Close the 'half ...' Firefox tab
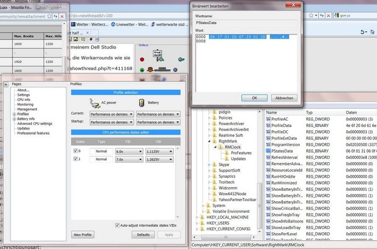Screen dimensions: 377x249 88,33
